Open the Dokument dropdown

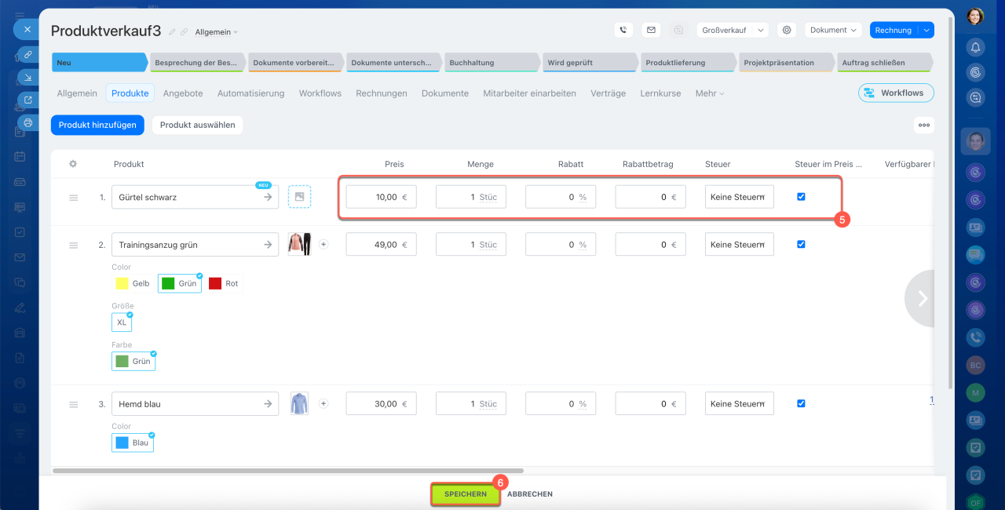click(833, 30)
